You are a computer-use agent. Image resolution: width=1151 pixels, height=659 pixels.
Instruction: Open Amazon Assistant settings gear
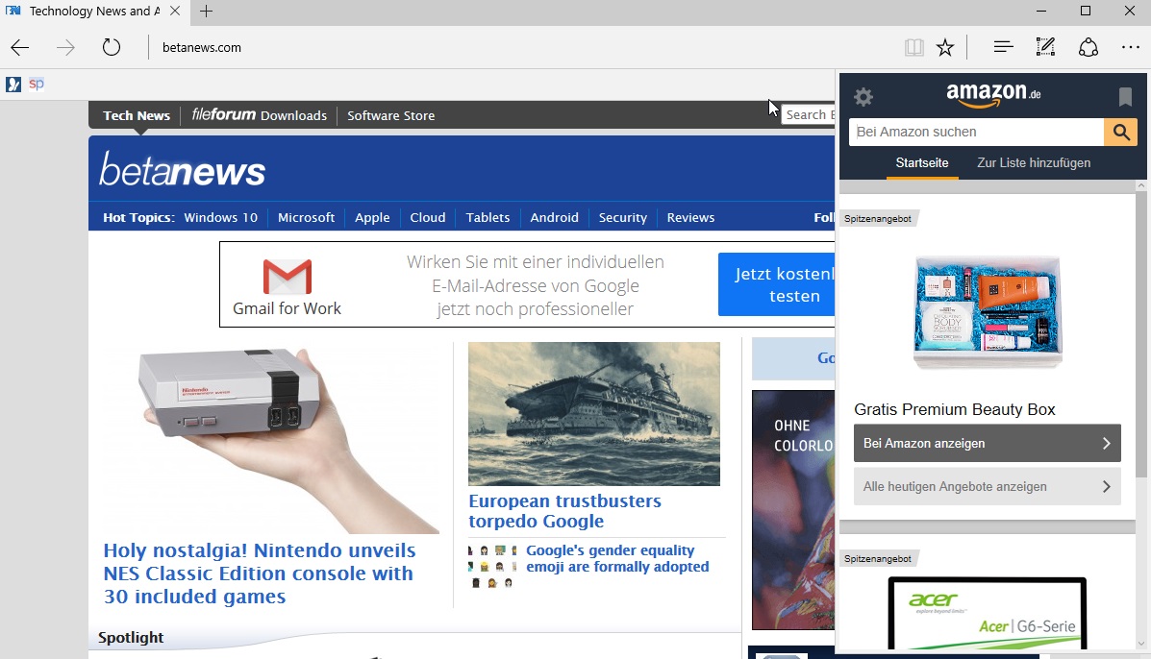pos(863,96)
